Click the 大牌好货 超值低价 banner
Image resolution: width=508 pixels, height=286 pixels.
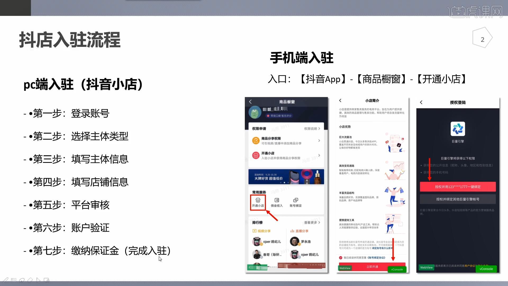(286, 177)
